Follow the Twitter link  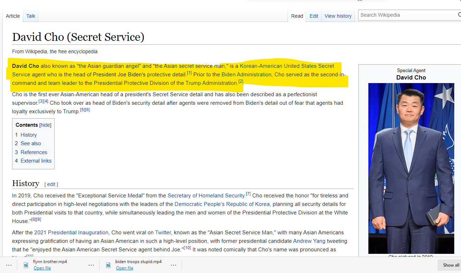(163, 233)
